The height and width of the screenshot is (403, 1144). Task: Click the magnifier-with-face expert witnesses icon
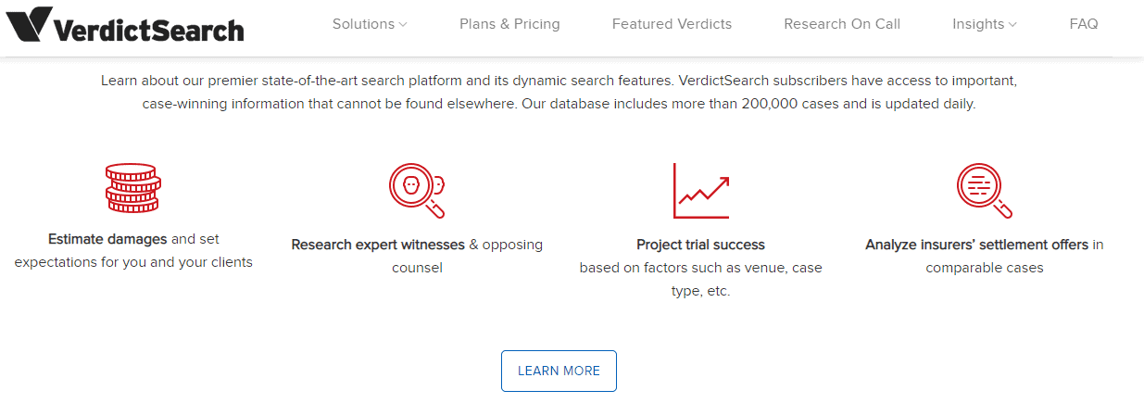pos(417,191)
